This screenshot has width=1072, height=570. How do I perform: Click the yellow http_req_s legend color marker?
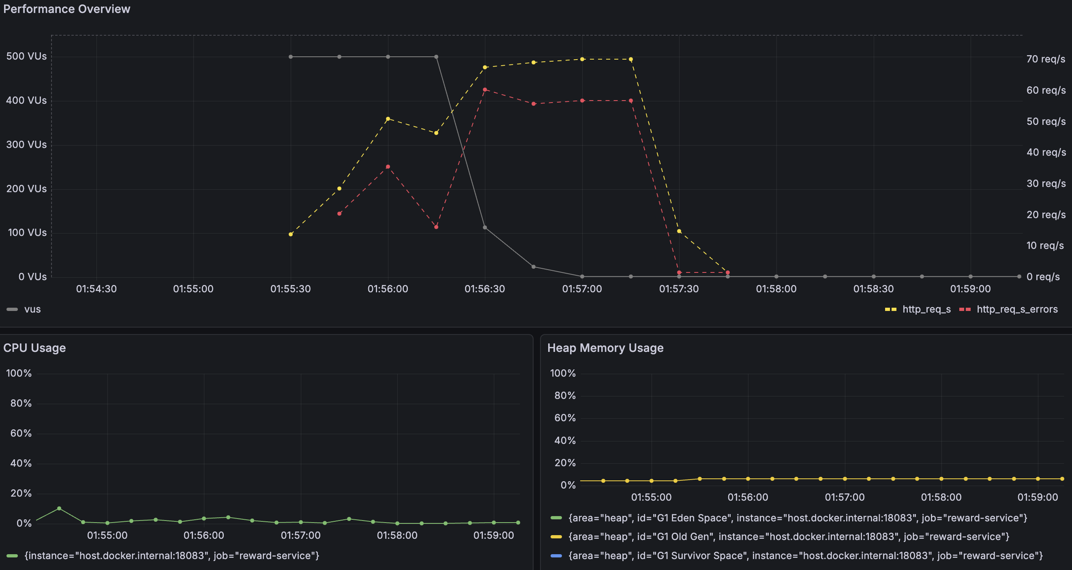(890, 309)
